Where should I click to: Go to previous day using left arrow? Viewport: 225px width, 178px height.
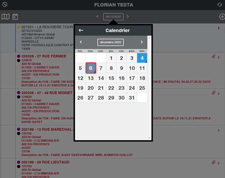(x=98, y=17)
